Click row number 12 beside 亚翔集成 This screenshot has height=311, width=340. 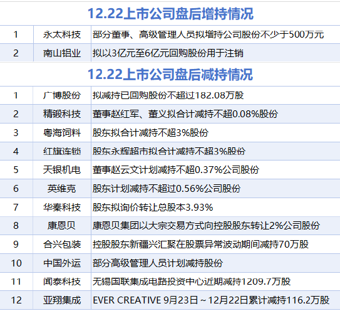tap(16, 300)
